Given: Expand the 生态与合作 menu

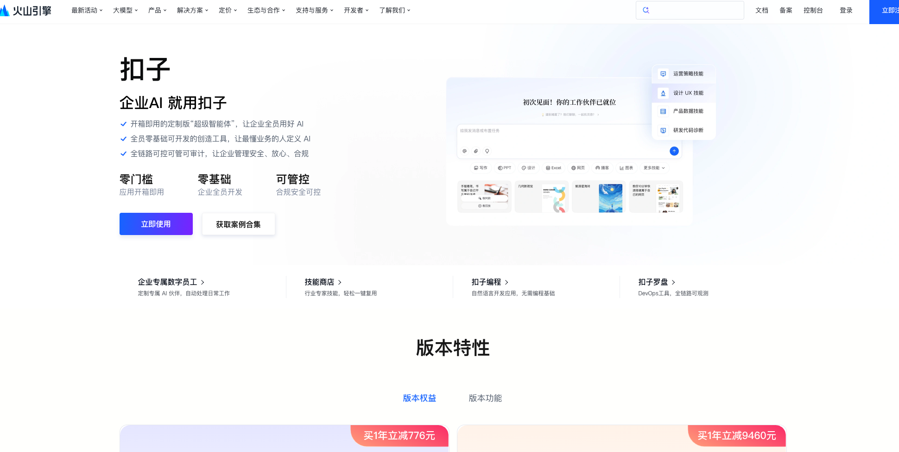Looking at the screenshot, I should [266, 10].
